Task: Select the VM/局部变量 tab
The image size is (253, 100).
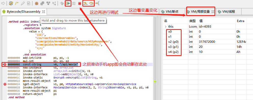Action: [200, 12]
